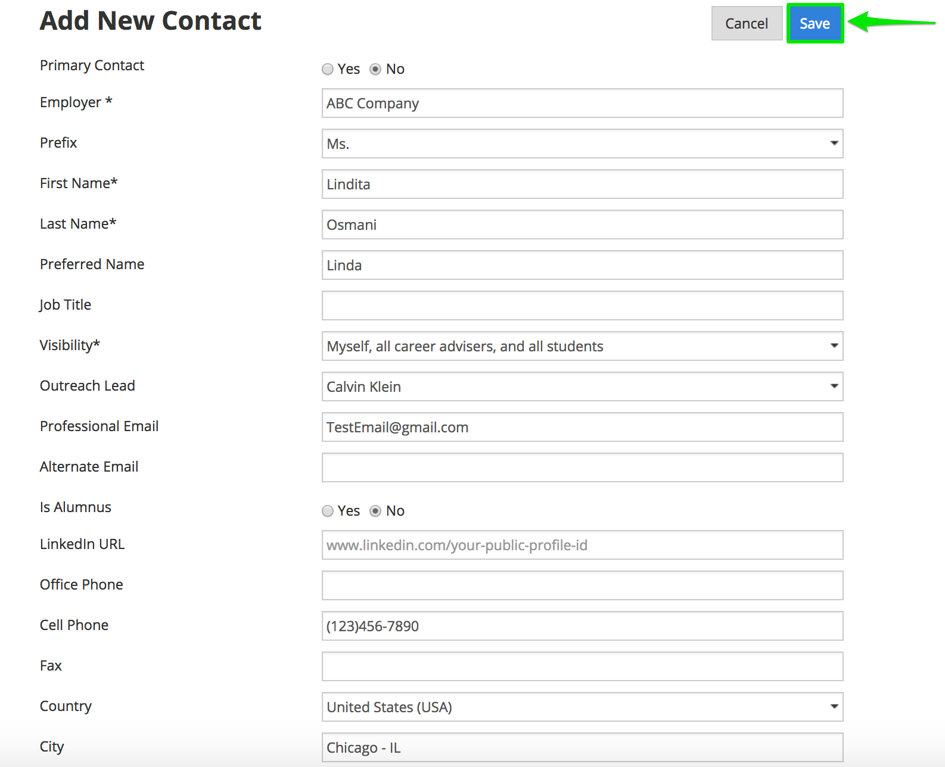Click the Last Name field

(582, 225)
